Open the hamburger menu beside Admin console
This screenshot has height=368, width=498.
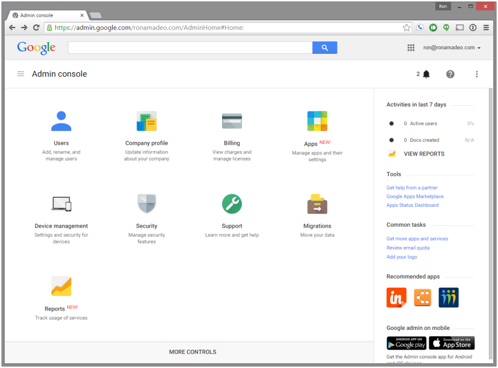pyautogui.click(x=21, y=74)
